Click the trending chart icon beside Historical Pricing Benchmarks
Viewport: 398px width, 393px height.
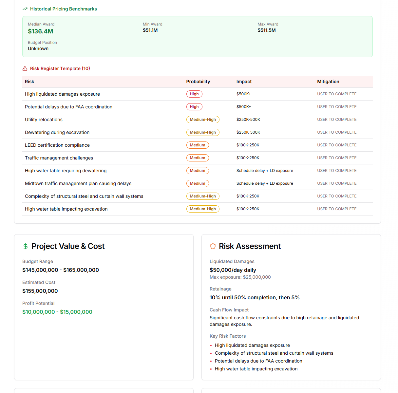click(25, 9)
